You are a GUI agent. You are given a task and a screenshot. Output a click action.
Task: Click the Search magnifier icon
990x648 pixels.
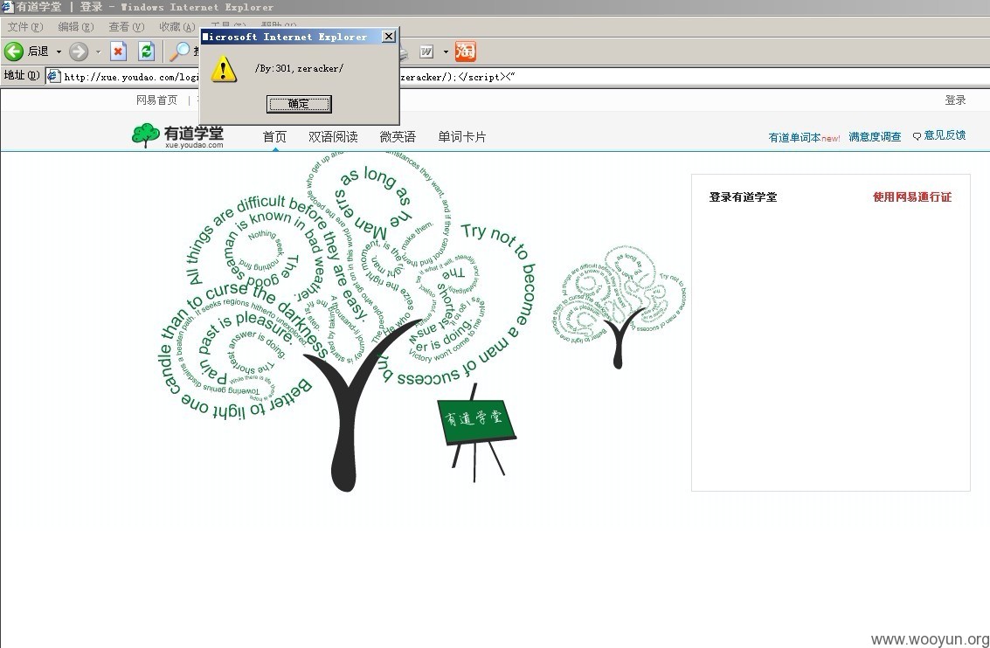click(x=180, y=52)
